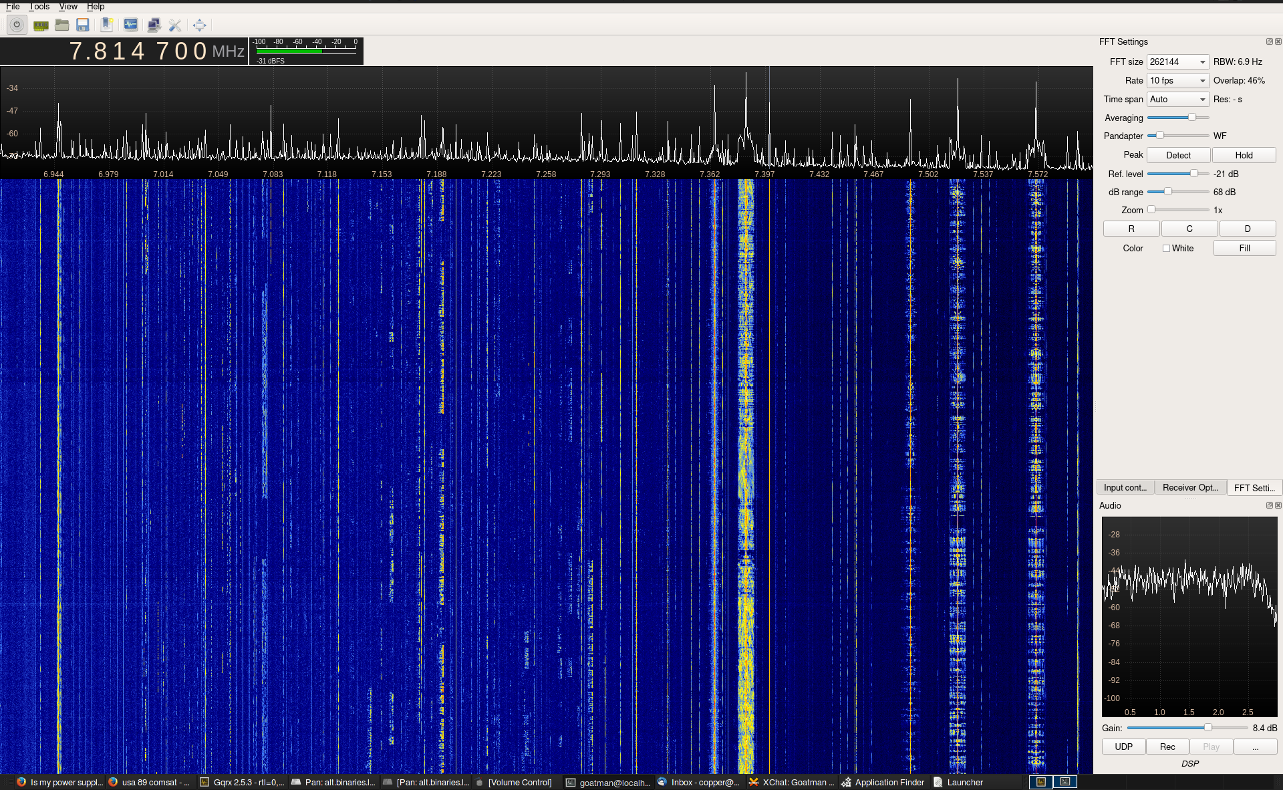Open the I/O devices configuration icon
Image resolution: width=1283 pixels, height=790 pixels.
(x=41, y=25)
